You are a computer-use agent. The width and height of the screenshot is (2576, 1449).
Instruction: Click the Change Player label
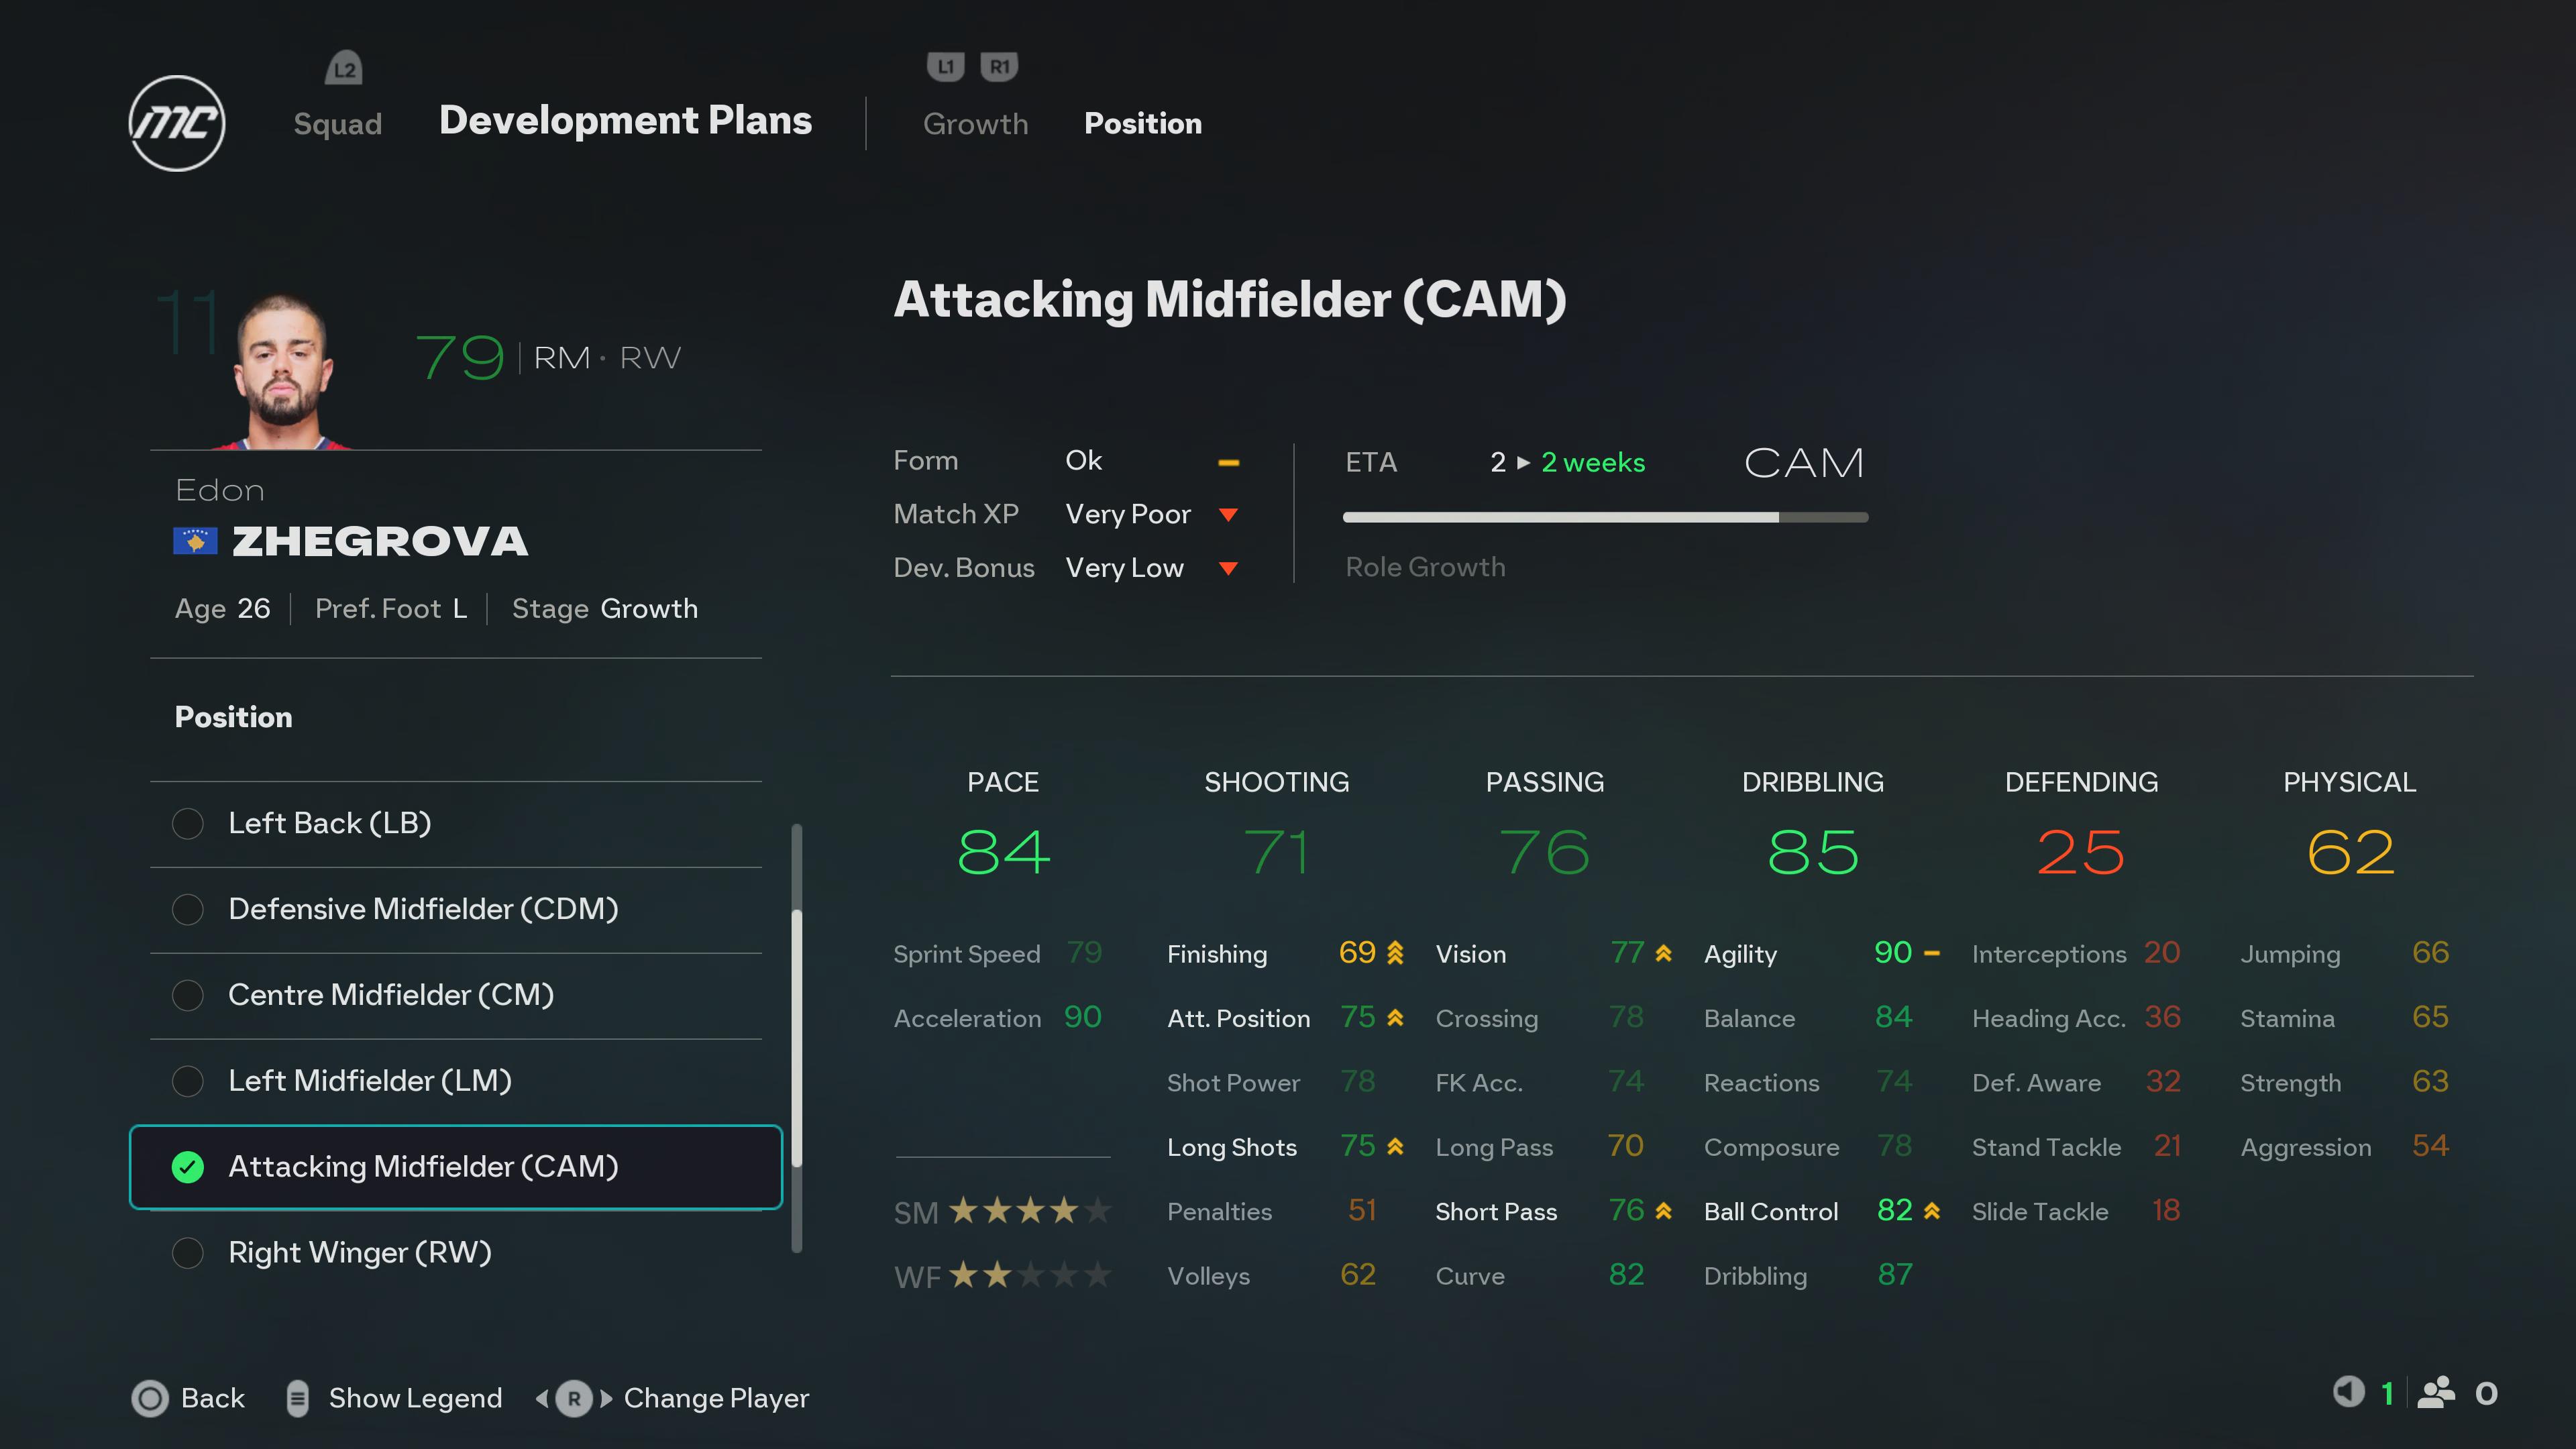point(716,1398)
